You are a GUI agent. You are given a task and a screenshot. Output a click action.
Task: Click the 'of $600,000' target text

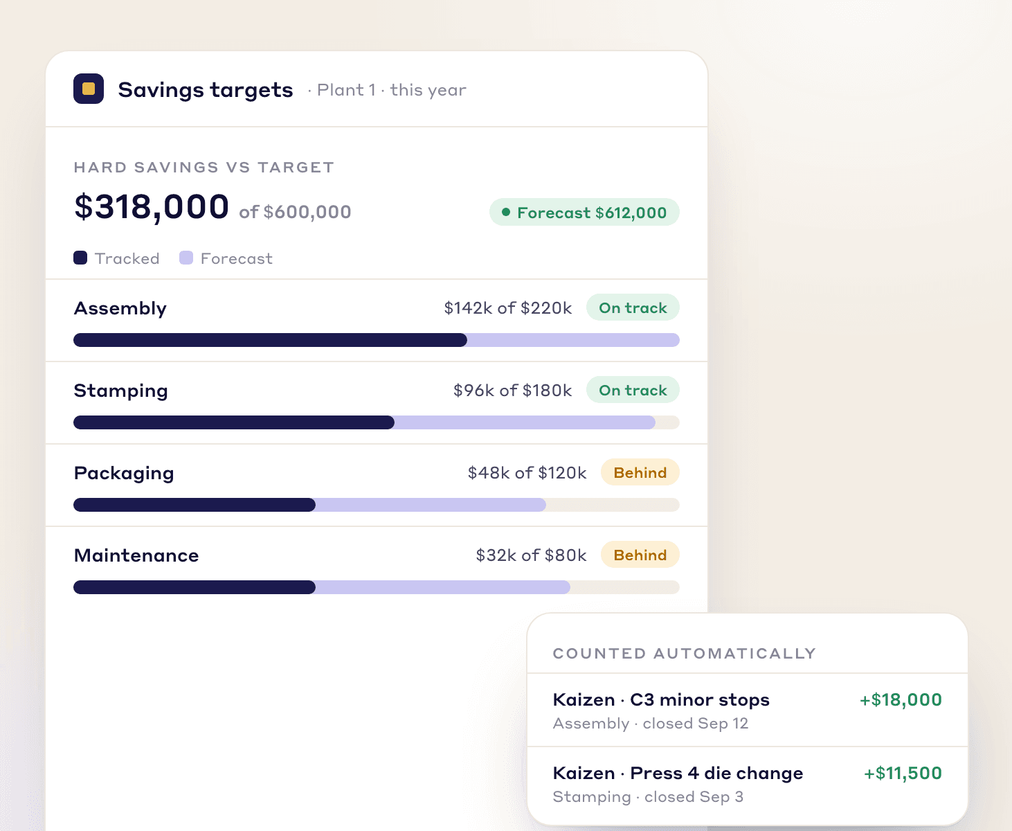click(x=295, y=212)
